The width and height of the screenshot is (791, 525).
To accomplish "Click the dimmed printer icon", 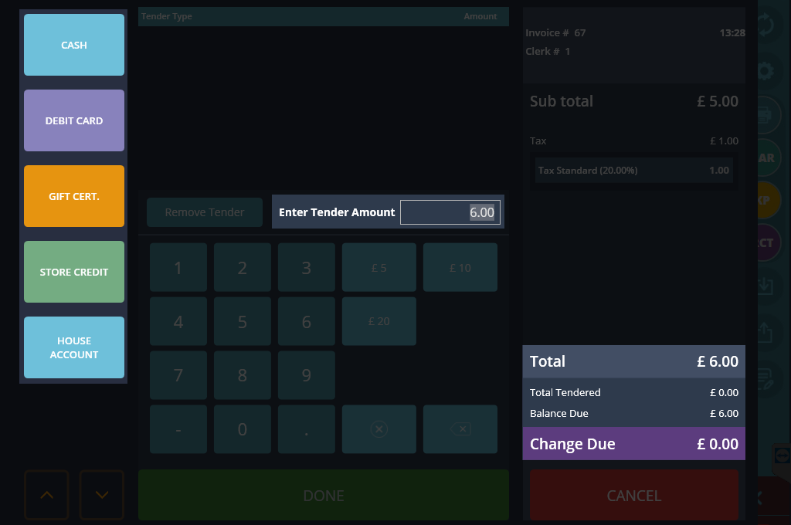I will (766, 115).
